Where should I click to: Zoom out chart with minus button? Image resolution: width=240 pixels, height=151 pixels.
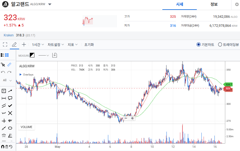coord(126,118)
